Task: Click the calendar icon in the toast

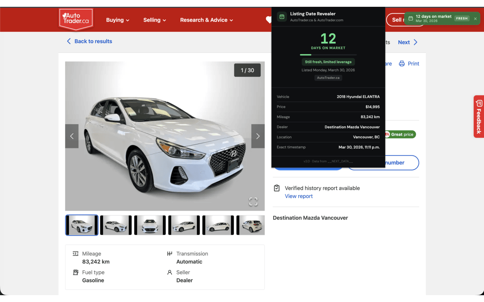Action: pyautogui.click(x=411, y=18)
